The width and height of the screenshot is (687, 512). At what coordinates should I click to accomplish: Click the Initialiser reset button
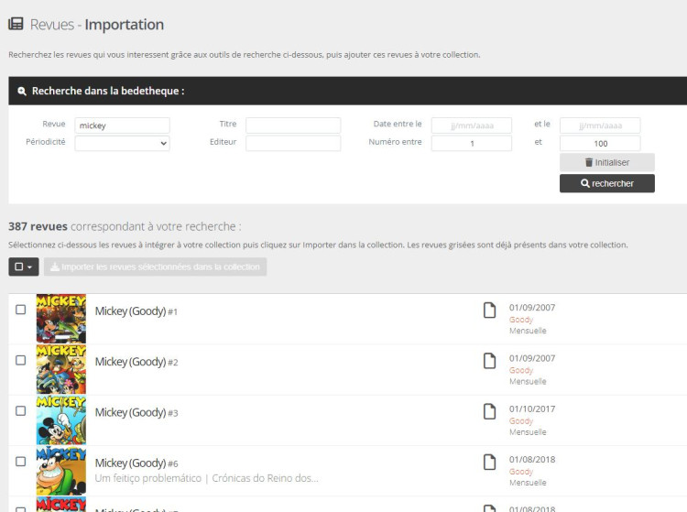[x=606, y=162]
